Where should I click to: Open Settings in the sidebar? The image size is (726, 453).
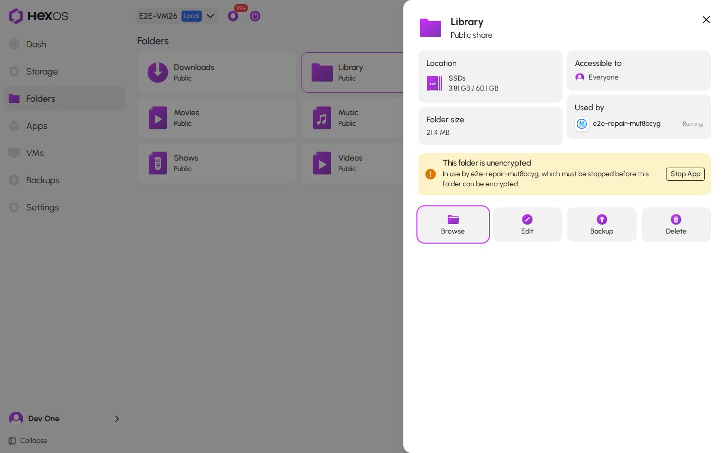[x=65, y=207]
